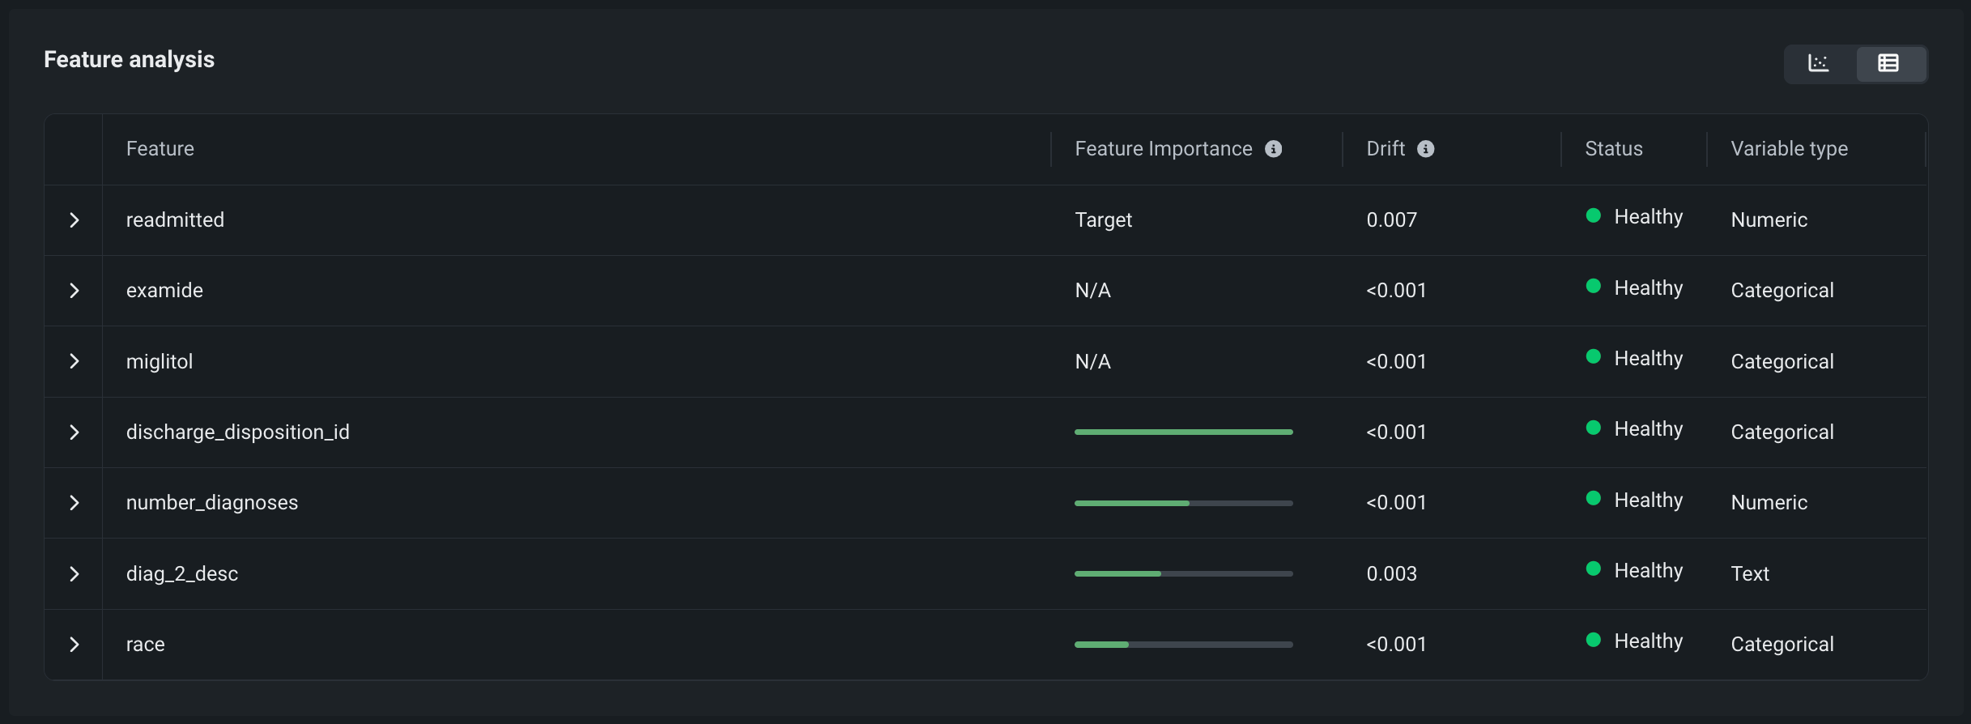Click the Drift column header

1386,149
